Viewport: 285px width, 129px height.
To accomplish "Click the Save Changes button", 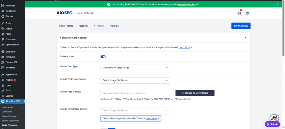I will click(x=241, y=26).
